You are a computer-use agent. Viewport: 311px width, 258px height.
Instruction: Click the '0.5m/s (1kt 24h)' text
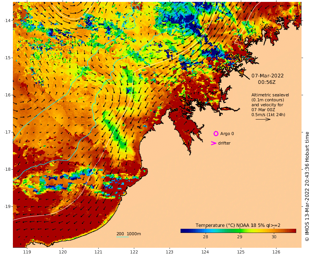click(x=269, y=115)
